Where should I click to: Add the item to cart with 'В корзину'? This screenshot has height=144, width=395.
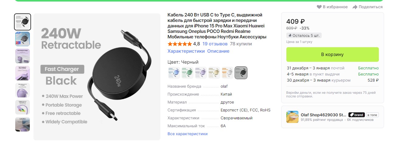tap(333, 54)
